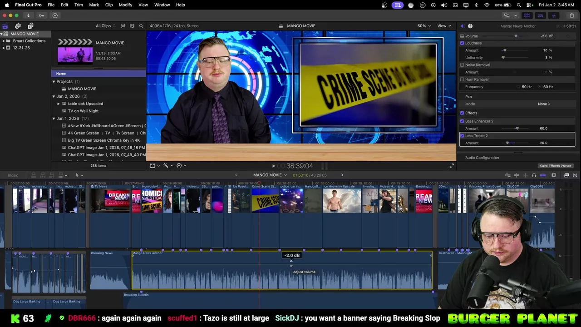This screenshot has width=581, height=327.
Task: Go forward in timeline history arrow
Action: point(342,175)
